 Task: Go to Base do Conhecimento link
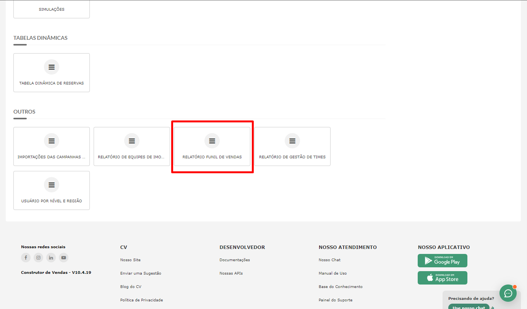click(341, 287)
